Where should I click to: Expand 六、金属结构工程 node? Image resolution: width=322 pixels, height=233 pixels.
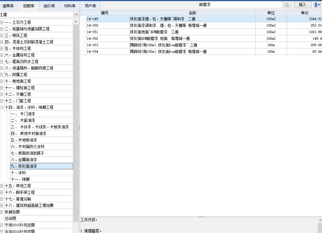1,55
